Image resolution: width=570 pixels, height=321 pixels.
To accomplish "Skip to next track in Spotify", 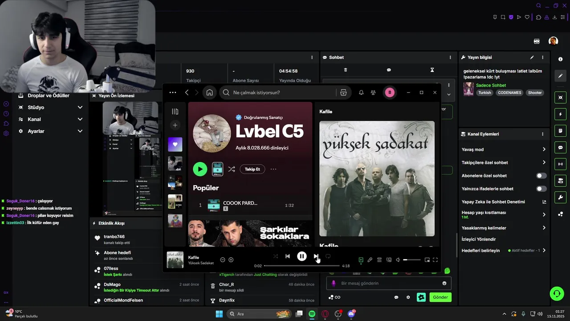I will (316, 256).
